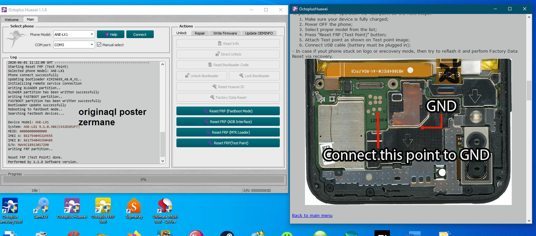Image resolution: width=536 pixels, height=236 pixels.
Task: Switch to the Welcome tab
Action: tap(12, 20)
